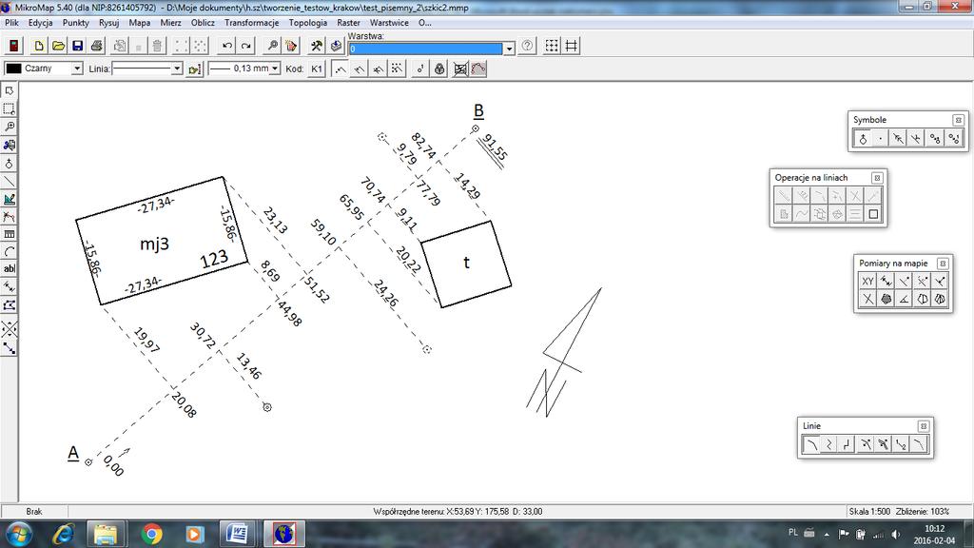Redo the last undone action

tap(246, 46)
